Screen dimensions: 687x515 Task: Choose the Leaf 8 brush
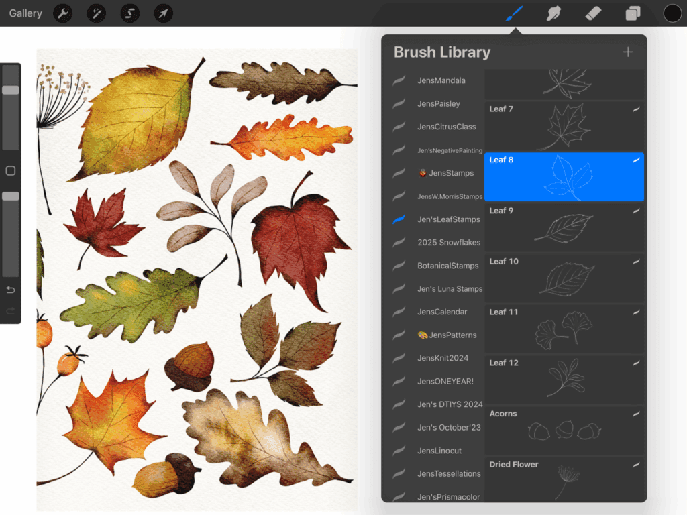pyautogui.click(x=564, y=177)
